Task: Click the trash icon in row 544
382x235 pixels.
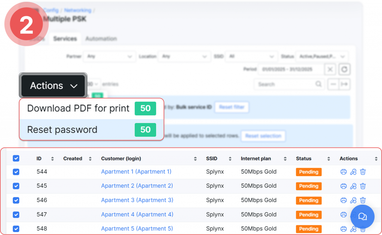Action: point(363,172)
